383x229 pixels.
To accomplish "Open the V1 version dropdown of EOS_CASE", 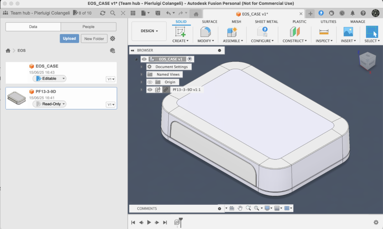I will point(111,79).
